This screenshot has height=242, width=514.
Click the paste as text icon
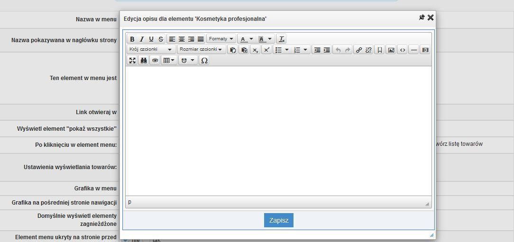tap(244, 50)
